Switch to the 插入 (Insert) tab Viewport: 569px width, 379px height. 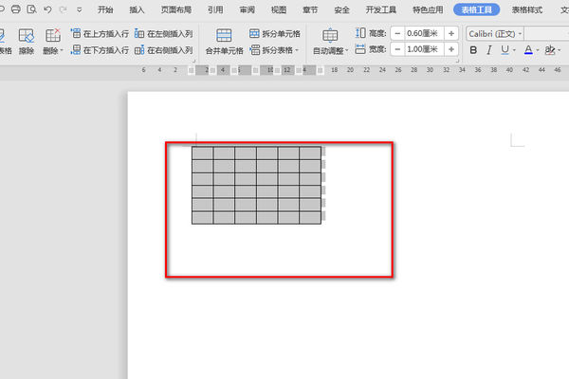pos(138,9)
